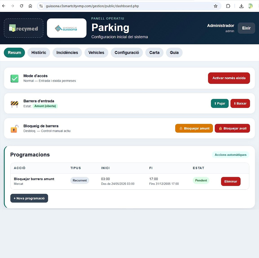Click the striped barrier icon
The width and height of the screenshot is (259, 258).
pyautogui.click(x=15, y=104)
